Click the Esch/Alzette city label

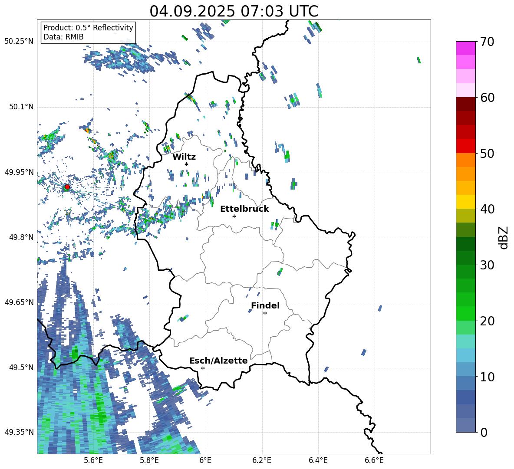[x=218, y=361]
